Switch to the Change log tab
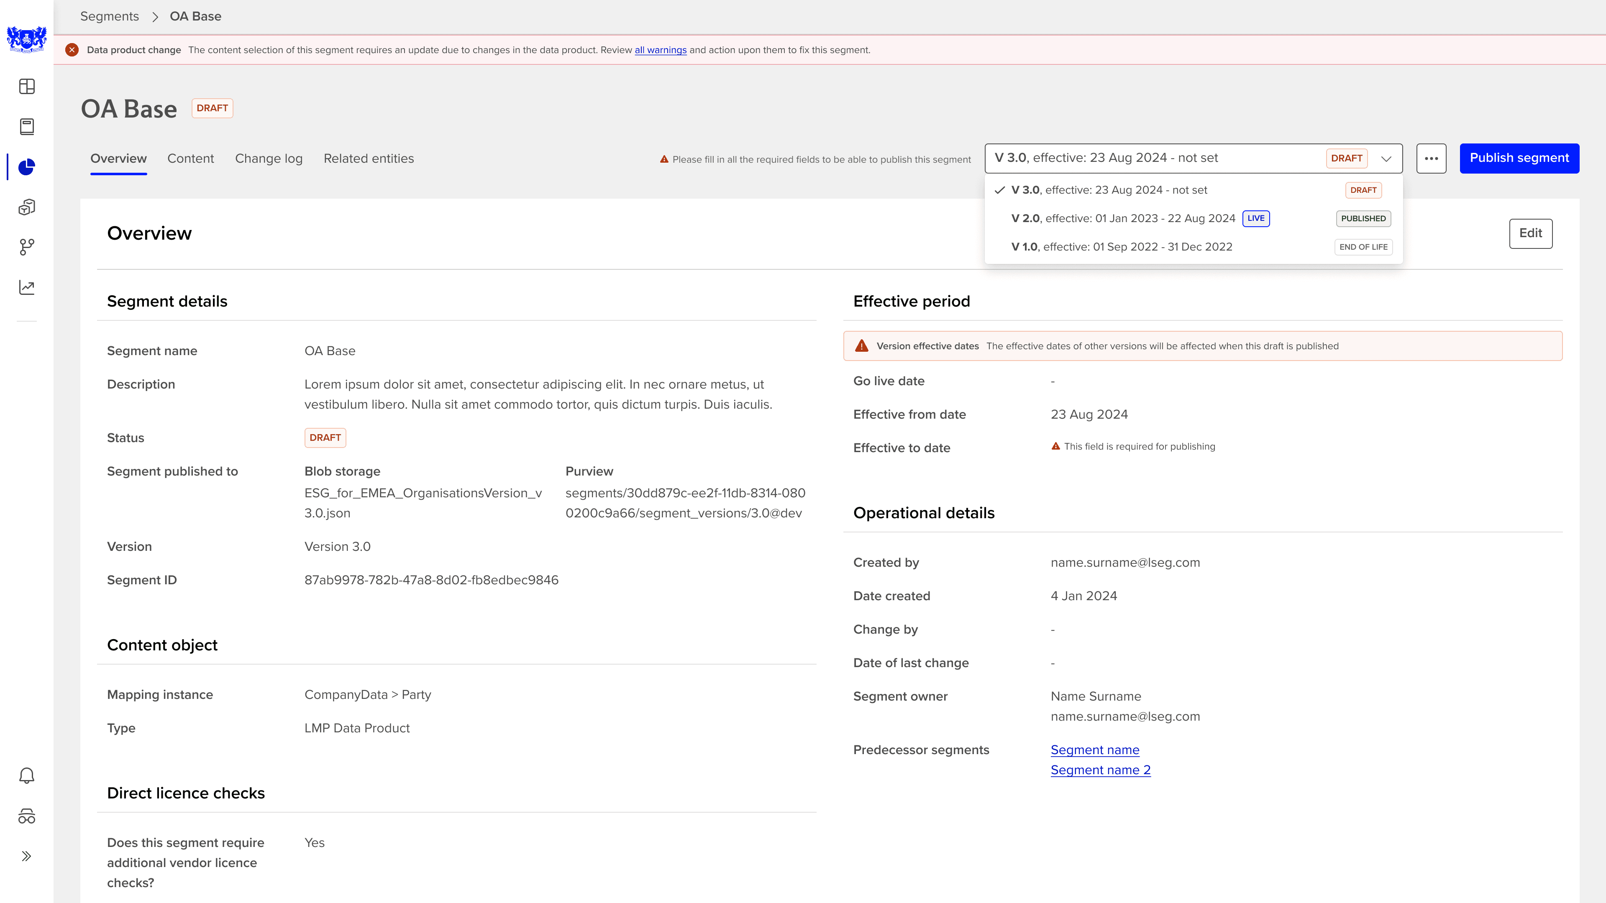Viewport: 1606px width, 903px height. click(x=269, y=158)
